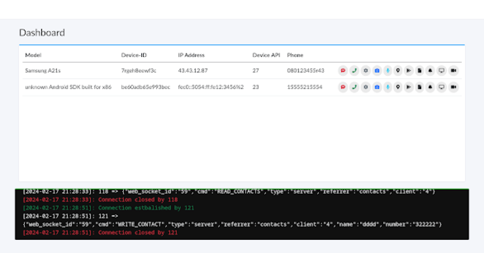
Task: Open the screen monitor icon for the x86 SDK device
Action: (442, 87)
